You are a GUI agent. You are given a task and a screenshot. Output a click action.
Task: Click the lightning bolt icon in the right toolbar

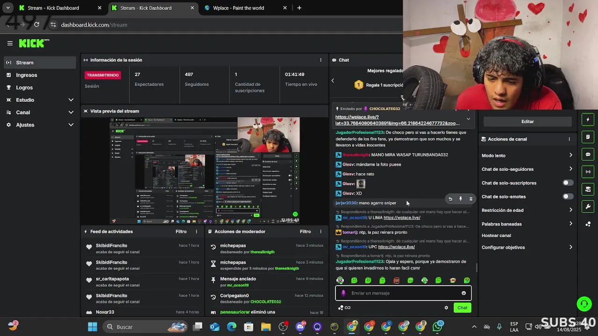(x=588, y=120)
